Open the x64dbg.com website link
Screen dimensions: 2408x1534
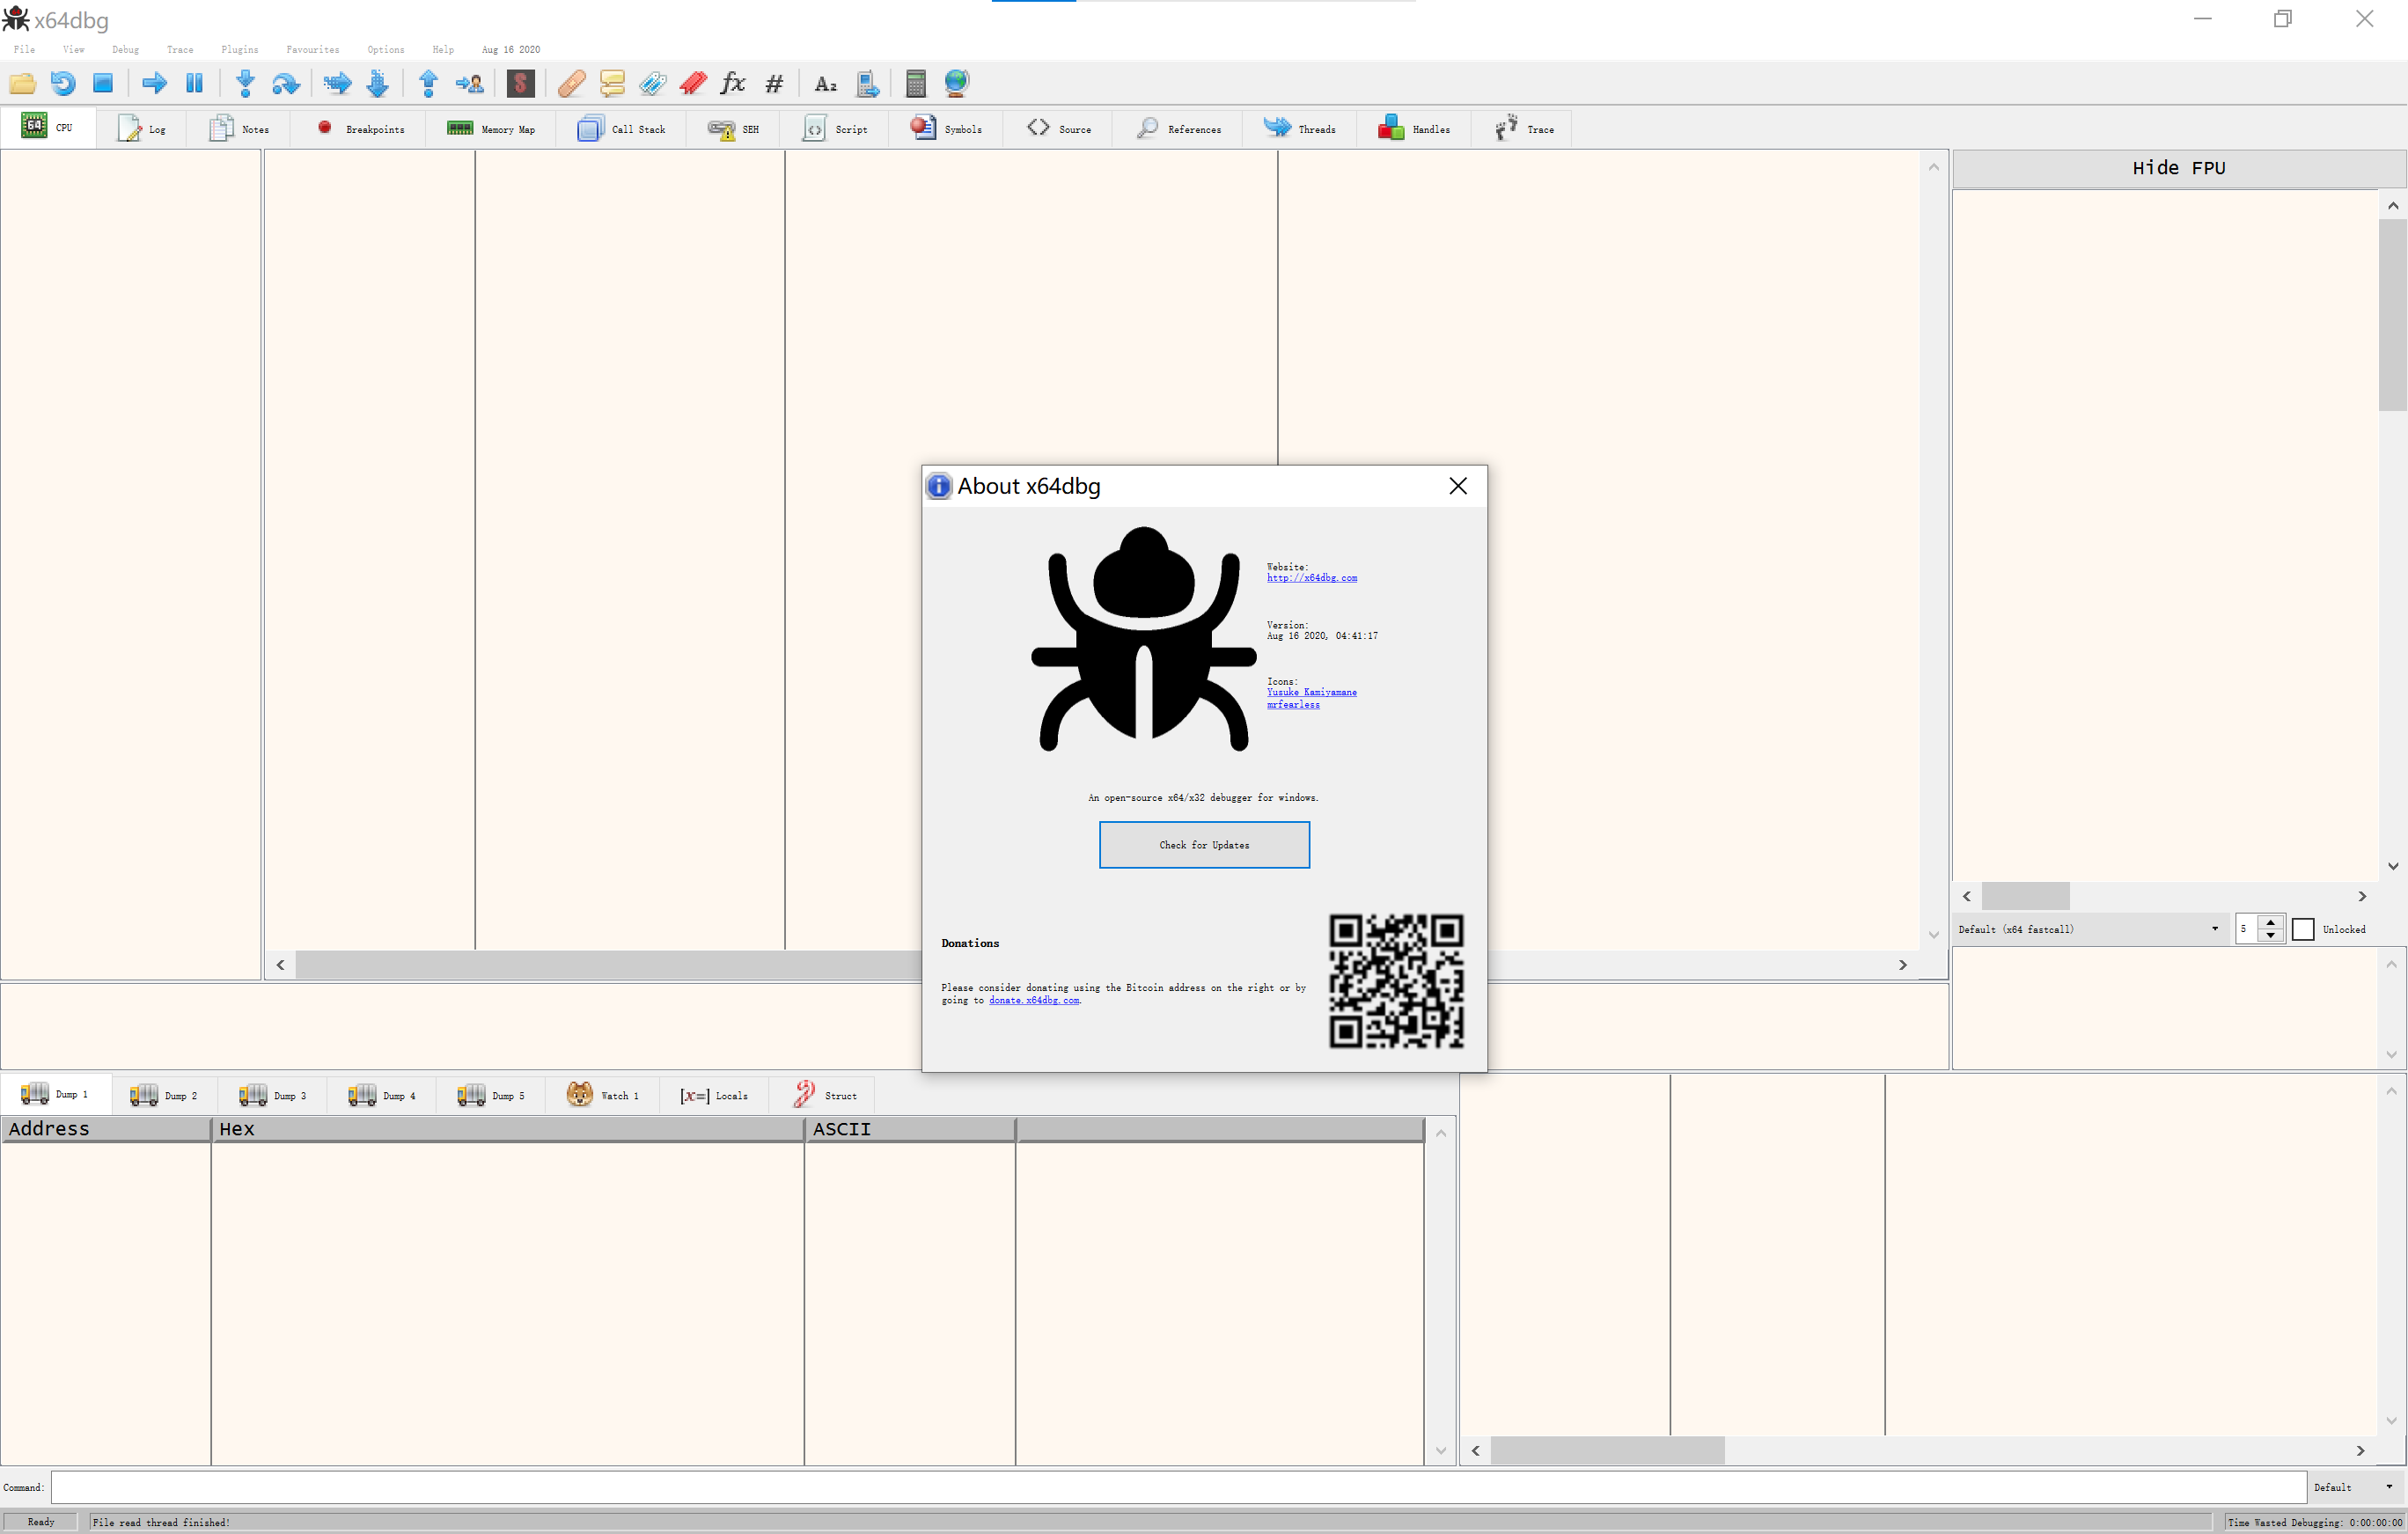pyautogui.click(x=1312, y=578)
